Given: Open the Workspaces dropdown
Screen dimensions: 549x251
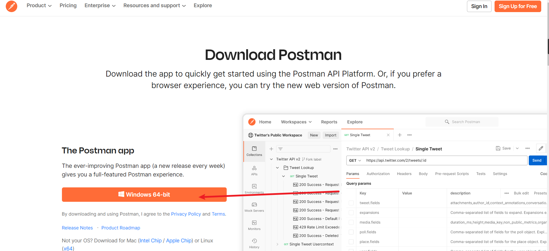Looking at the screenshot, I should [x=296, y=122].
